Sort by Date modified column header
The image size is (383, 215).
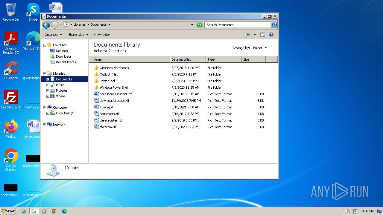point(188,59)
